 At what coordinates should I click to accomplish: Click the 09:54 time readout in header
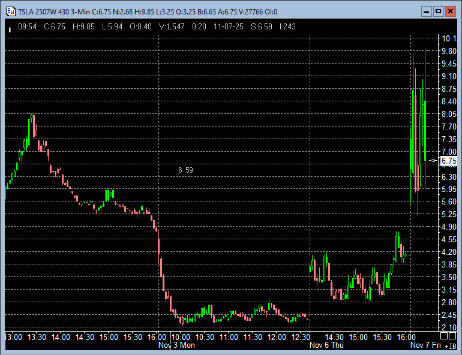(x=28, y=27)
